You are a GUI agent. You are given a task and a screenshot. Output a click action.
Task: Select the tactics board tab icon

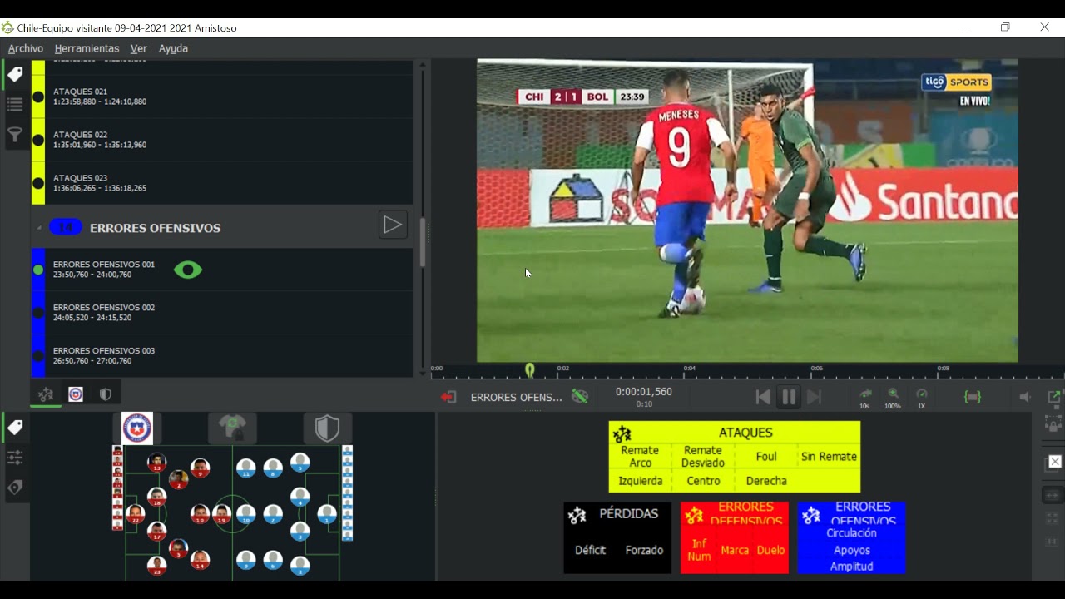click(46, 394)
